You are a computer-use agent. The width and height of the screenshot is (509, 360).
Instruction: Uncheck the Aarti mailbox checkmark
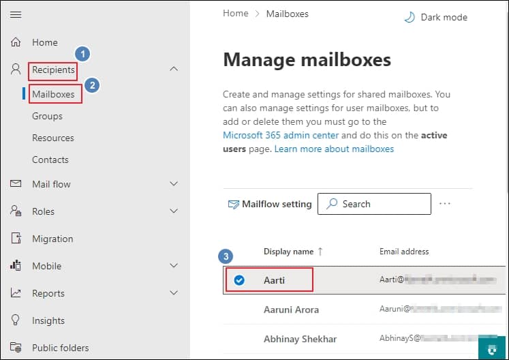239,280
